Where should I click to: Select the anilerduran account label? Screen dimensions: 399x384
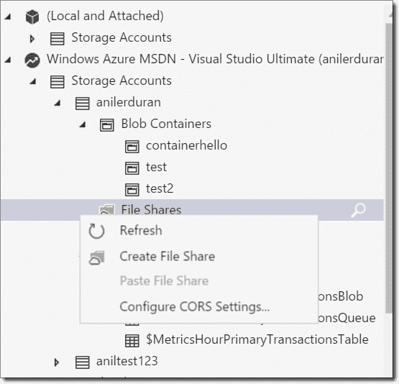point(129,103)
